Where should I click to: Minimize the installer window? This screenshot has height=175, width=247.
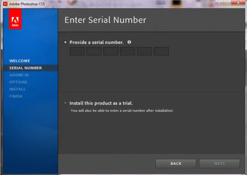tap(219, 3)
